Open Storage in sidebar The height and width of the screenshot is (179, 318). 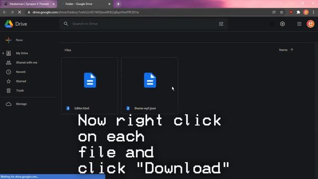21,104
